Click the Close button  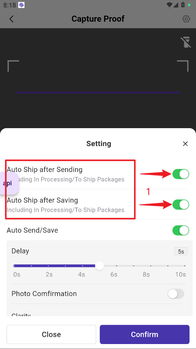[x=51, y=334]
